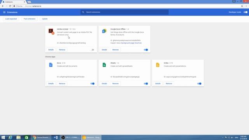Click the Docs app icon
This screenshot has width=249, height=140.
tap(51, 65)
